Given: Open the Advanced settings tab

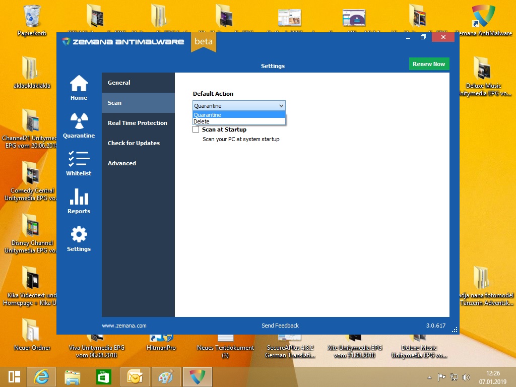Looking at the screenshot, I should click(x=138, y=163).
